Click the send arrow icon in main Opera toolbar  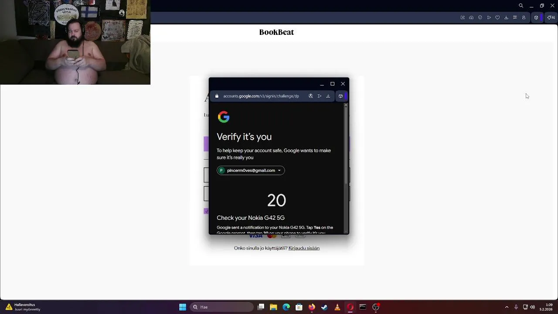click(x=489, y=17)
